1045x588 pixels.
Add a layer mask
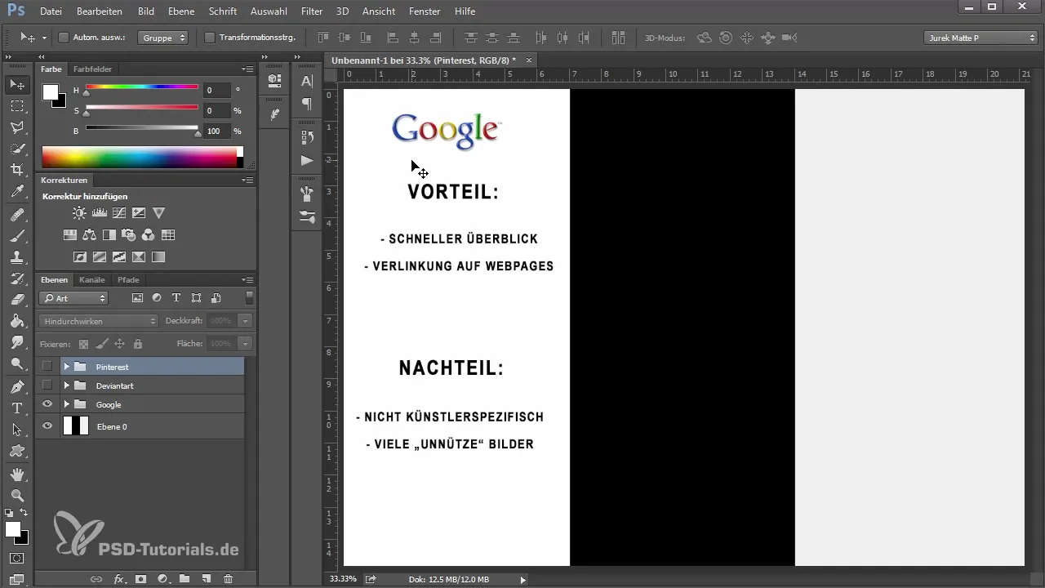[140, 578]
